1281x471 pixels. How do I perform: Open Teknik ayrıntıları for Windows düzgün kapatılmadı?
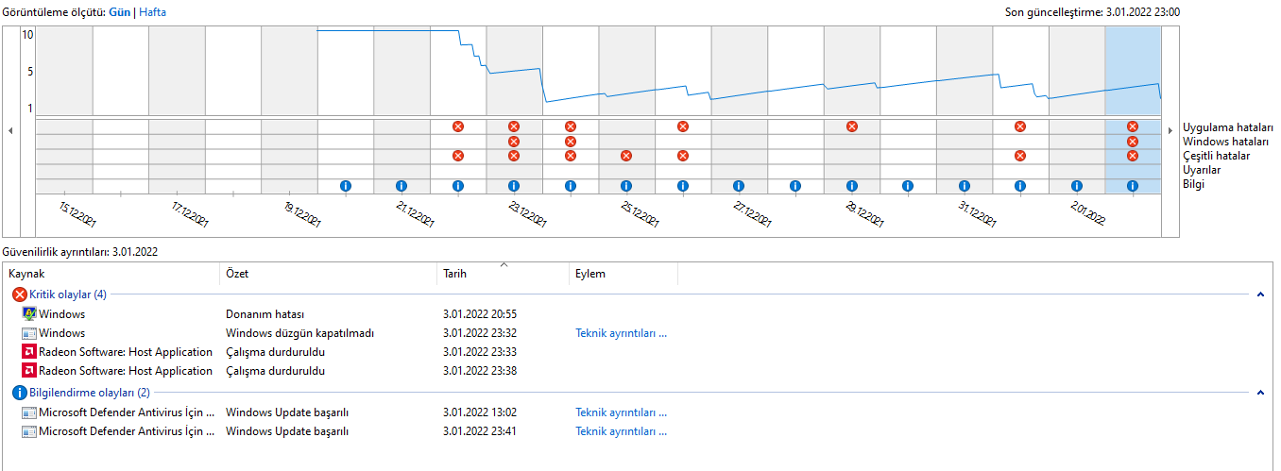(x=621, y=333)
